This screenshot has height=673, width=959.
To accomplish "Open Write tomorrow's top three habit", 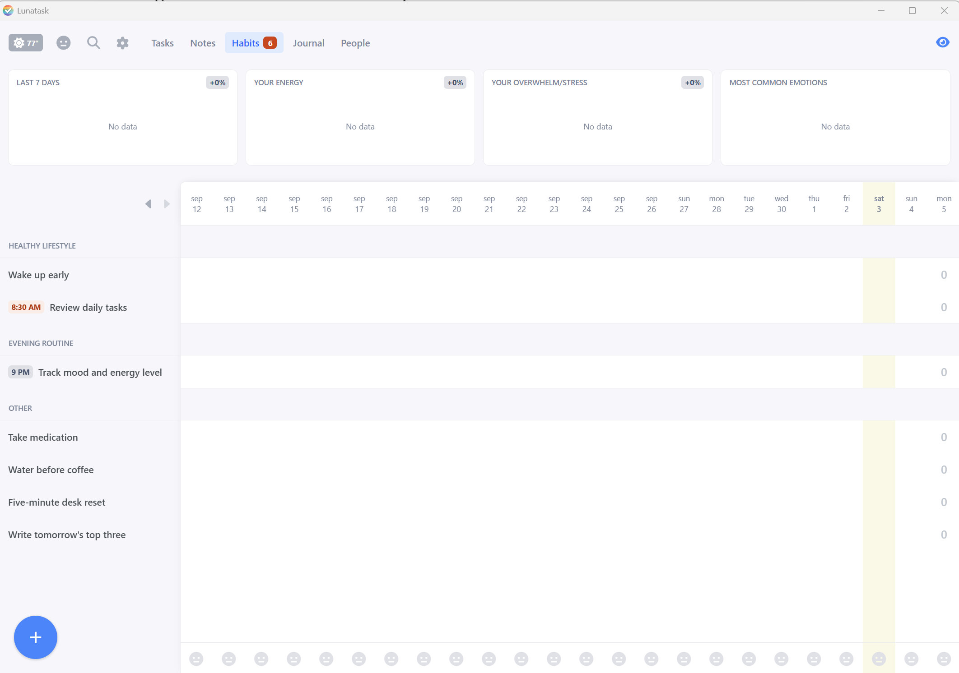I will (x=67, y=535).
